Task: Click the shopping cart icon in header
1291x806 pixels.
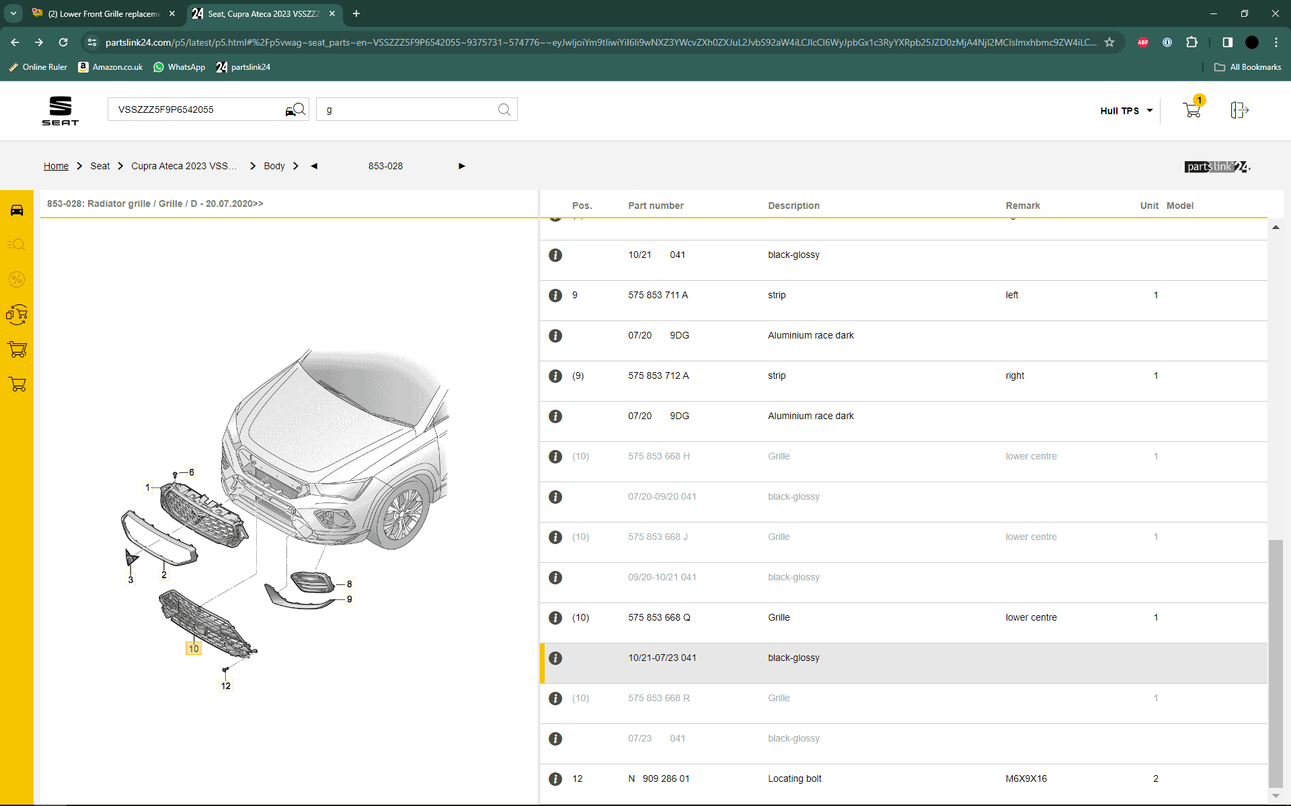Action: (x=1191, y=110)
